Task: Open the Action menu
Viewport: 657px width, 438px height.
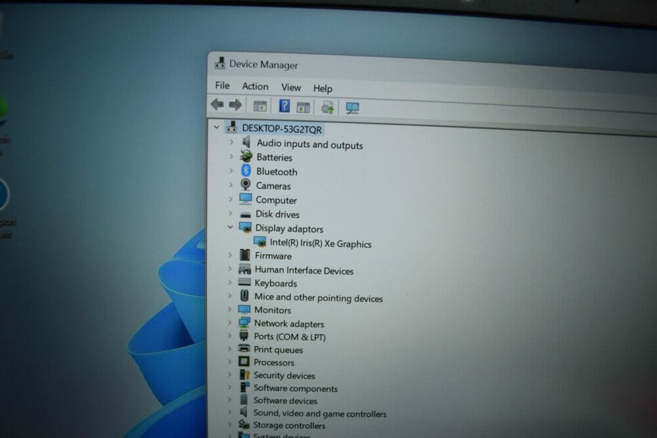Action: (x=255, y=86)
